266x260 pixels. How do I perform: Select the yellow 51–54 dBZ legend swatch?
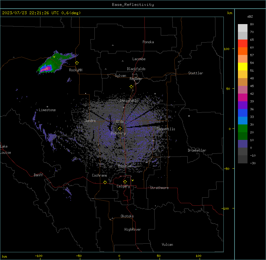(243, 66)
